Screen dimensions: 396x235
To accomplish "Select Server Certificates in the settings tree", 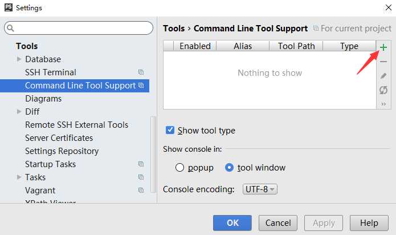I will 59,137.
